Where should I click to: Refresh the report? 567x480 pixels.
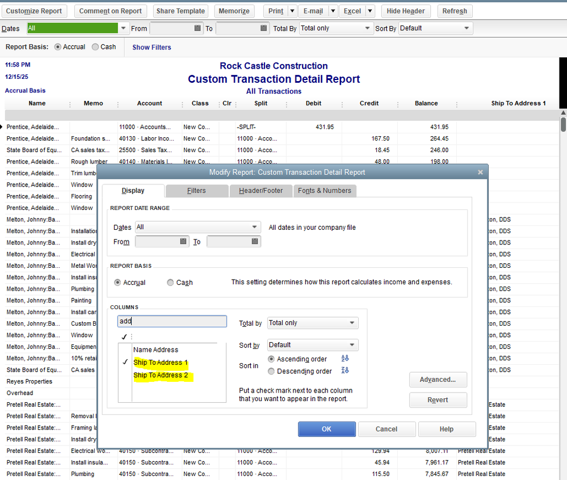455,11
